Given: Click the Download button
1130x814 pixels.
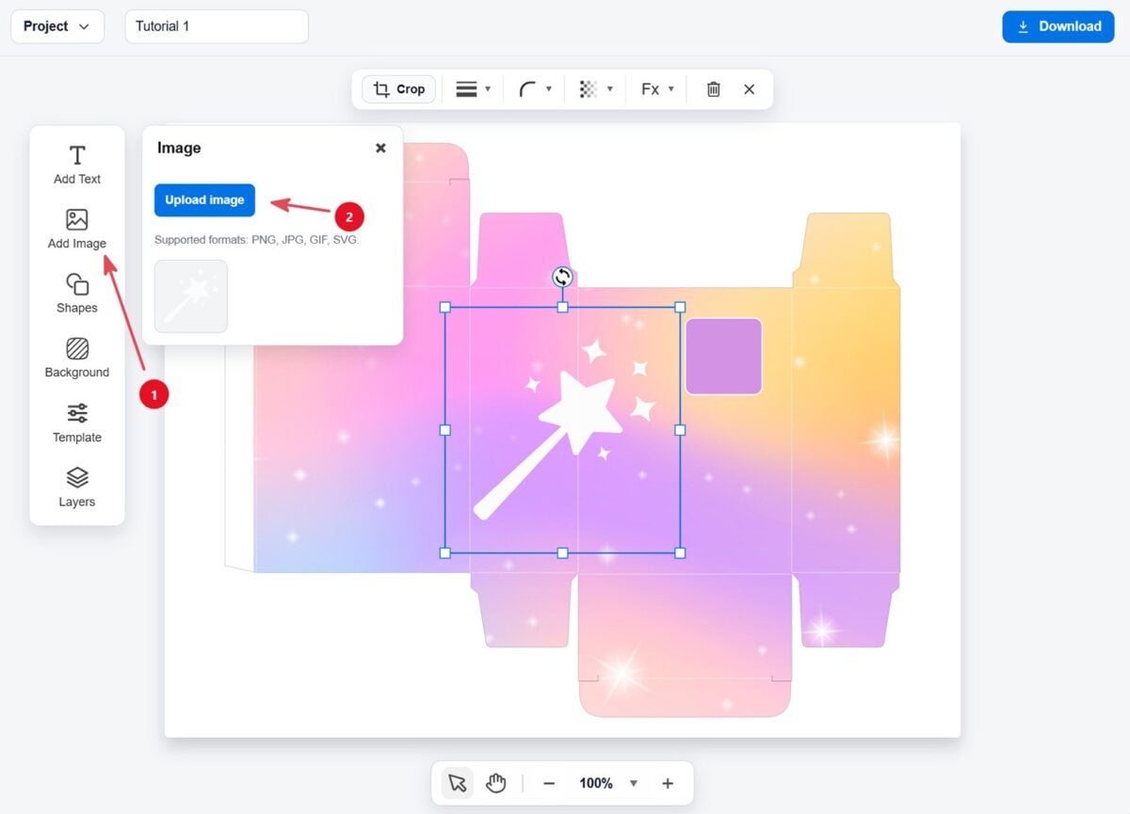Looking at the screenshot, I should [1058, 26].
